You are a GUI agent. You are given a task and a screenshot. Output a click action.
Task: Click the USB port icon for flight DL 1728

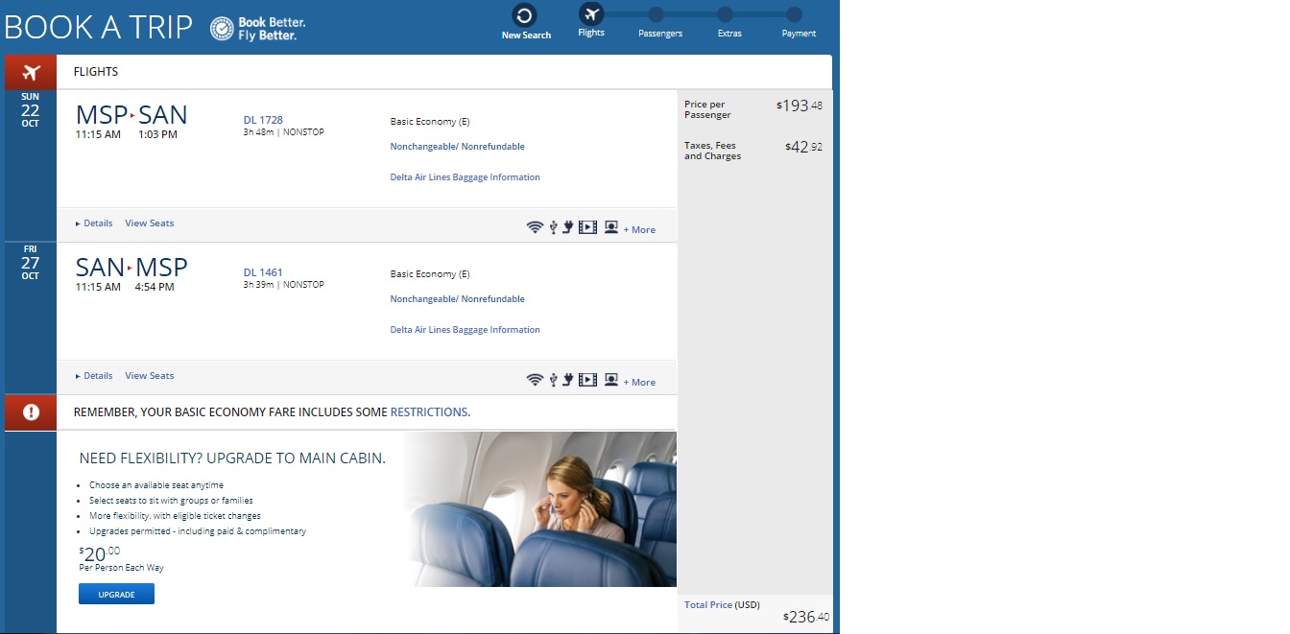coord(553,227)
